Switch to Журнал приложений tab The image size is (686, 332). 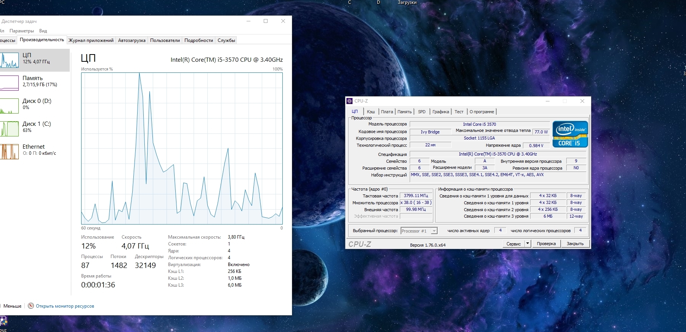pos(91,40)
